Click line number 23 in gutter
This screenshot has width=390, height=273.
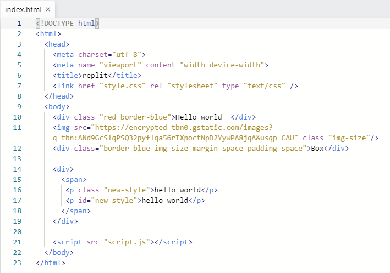pyautogui.click(x=17, y=263)
